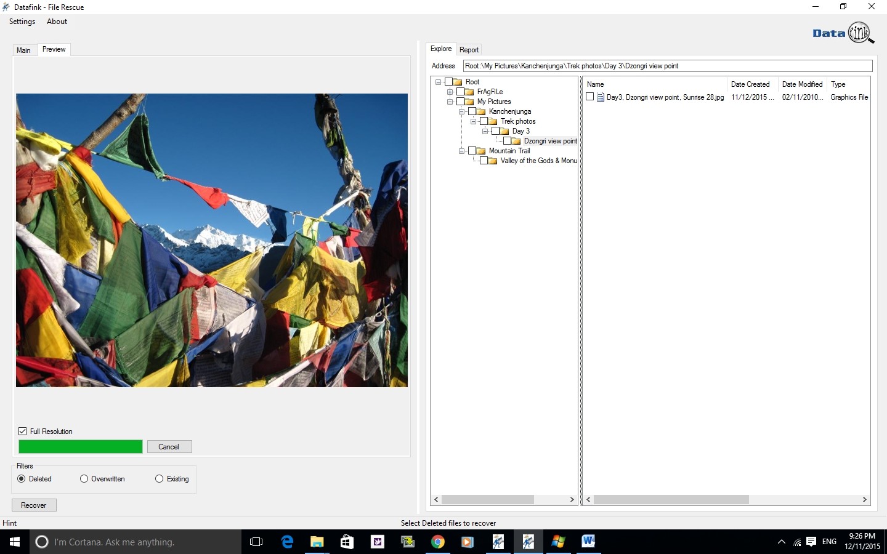The width and height of the screenshot is (887, 554).
Task: Select the Overwritten filter radio button
Action: (84, 479)
